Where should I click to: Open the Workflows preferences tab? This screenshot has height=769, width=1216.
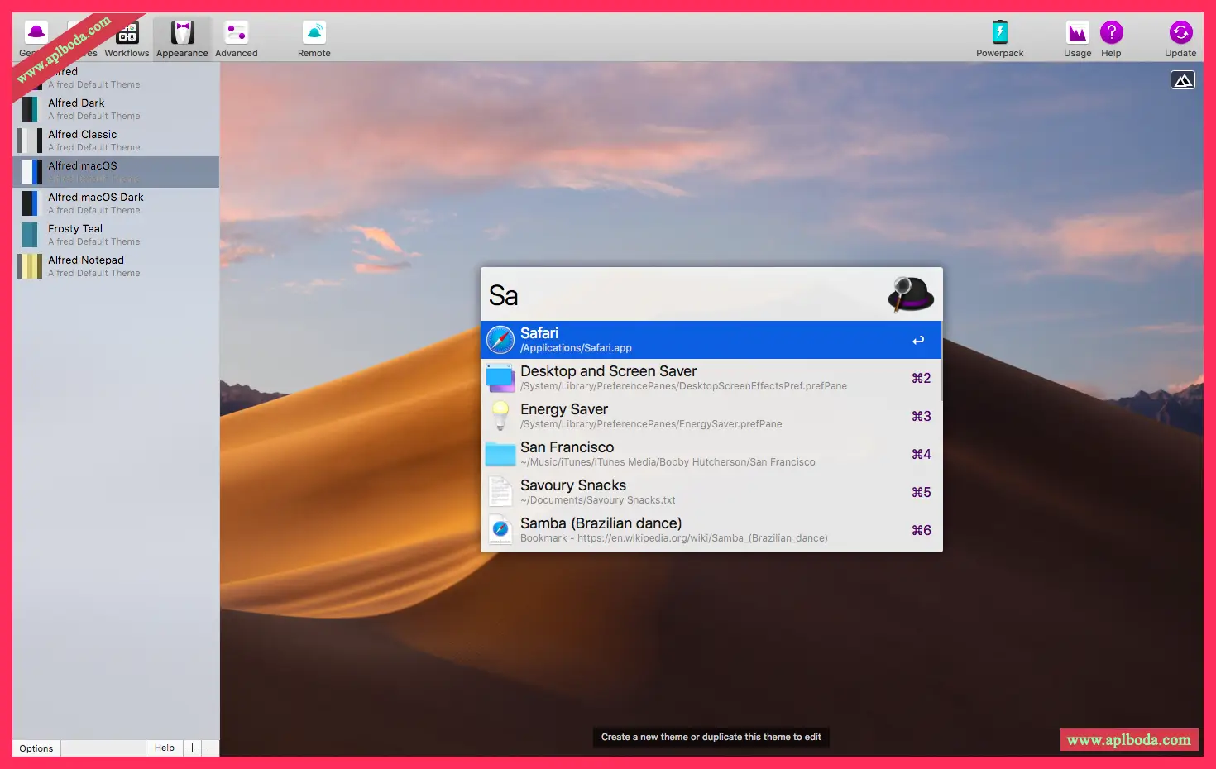[x=127, y=39]
